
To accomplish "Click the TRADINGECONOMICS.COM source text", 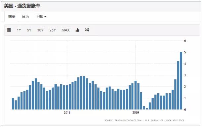I will click(x=128, y=120).
